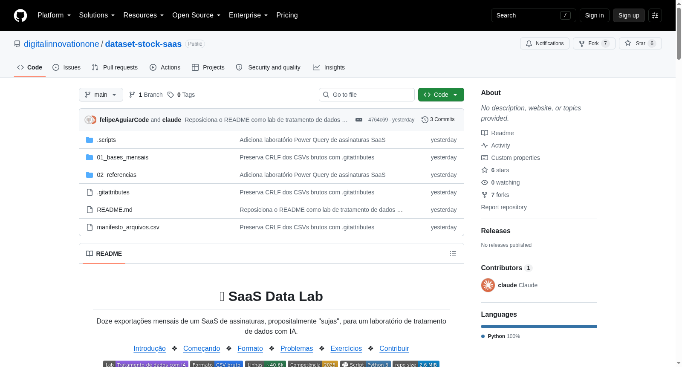Open the Actions tab
This screenshot has height=367, width=682.
tap(165, 67)
